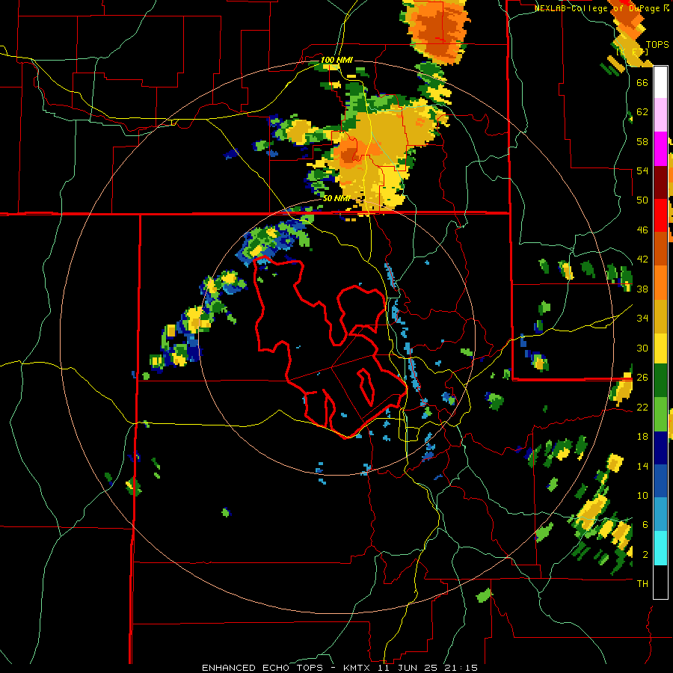Image resolution: width=673 pixels, height=673 pixels.
Task: Click the "54" scale label
Action: [x=642, y=170]
